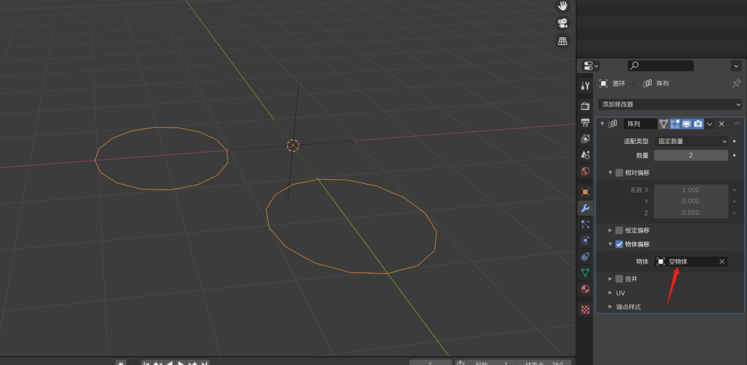Click the animate dot beside Z factor
747x365 pixels.
[x=734, y=213]
